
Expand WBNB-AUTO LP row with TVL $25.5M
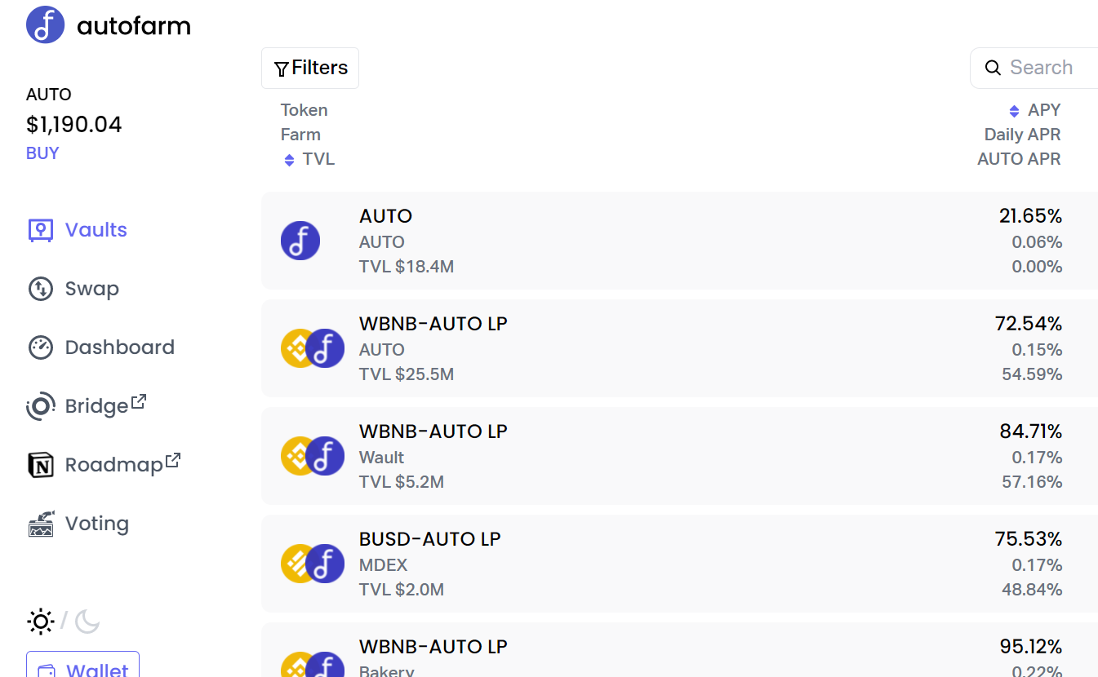pyautogui.click(x=679, y=348)
